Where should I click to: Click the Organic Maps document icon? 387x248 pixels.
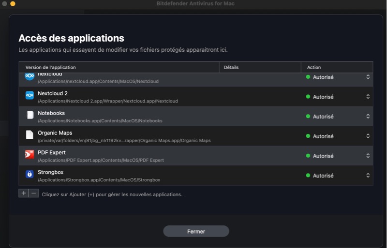tap(30, 135)
